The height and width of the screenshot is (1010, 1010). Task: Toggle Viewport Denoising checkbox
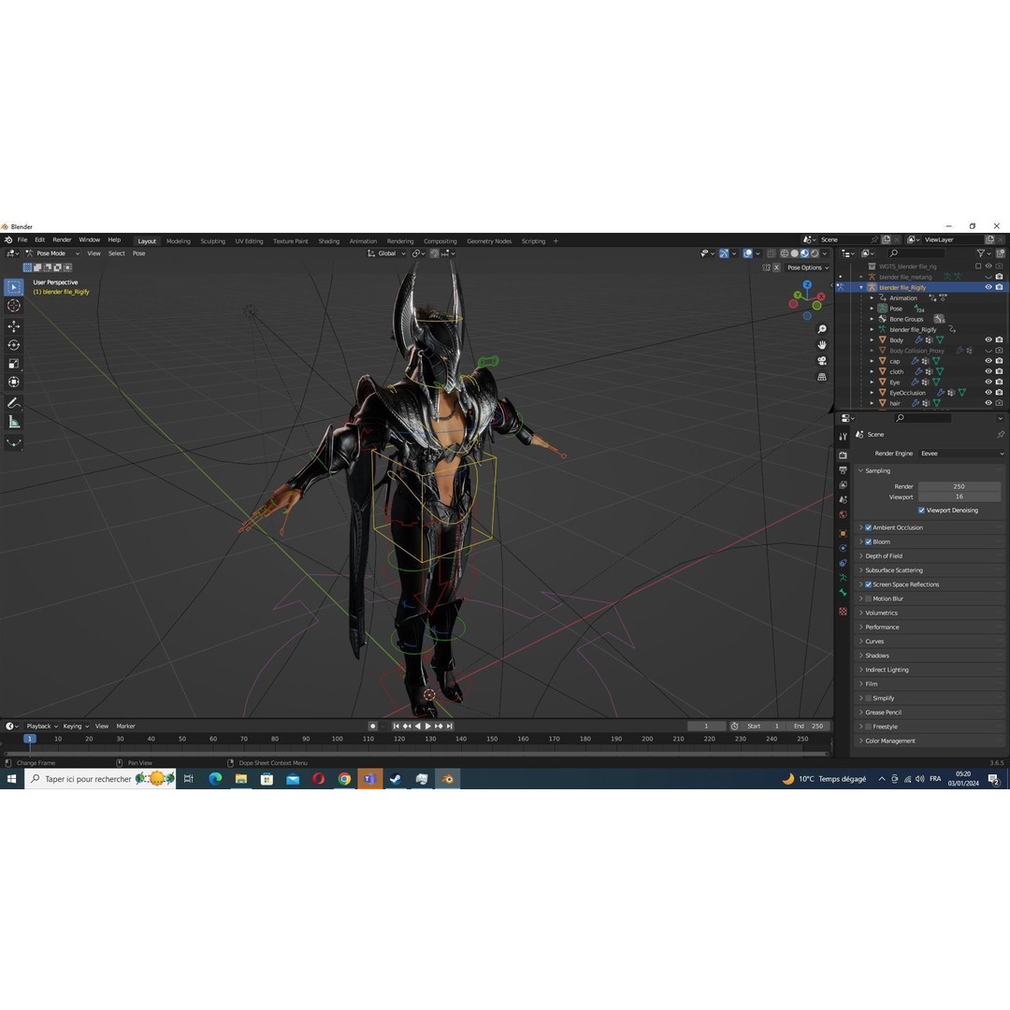pyautogui.click(x=922, y=511)
